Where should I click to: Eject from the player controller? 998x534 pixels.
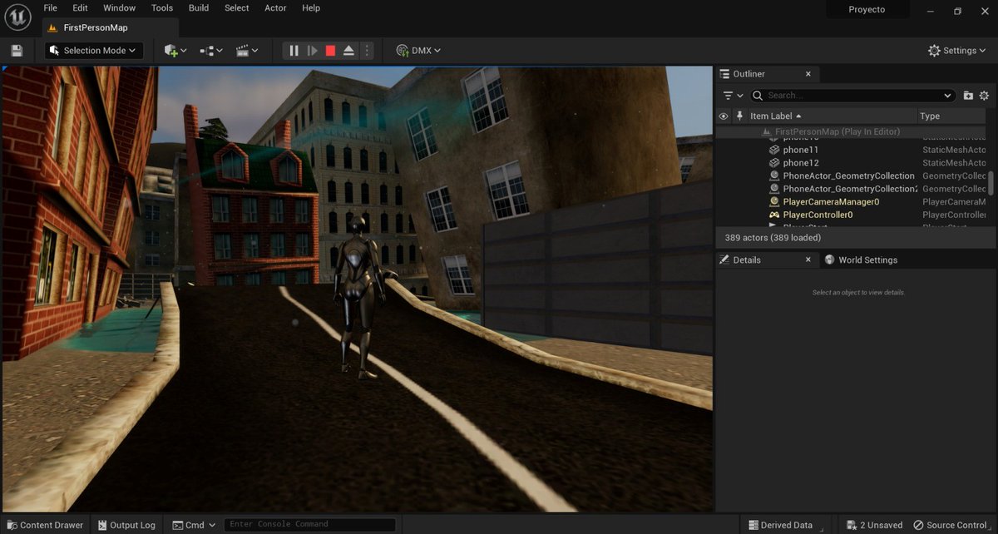click(348, 51)
